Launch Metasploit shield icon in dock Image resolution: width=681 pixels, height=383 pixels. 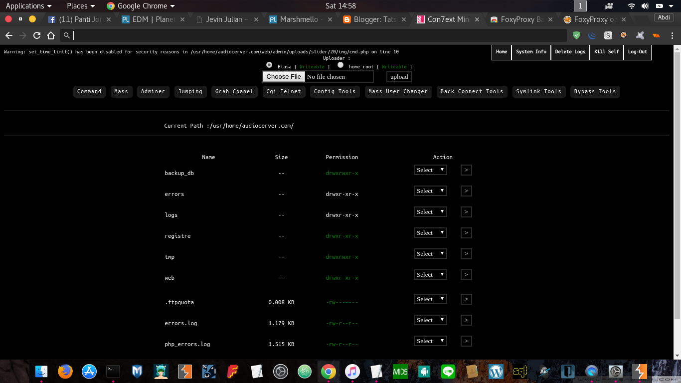(137, 372)
